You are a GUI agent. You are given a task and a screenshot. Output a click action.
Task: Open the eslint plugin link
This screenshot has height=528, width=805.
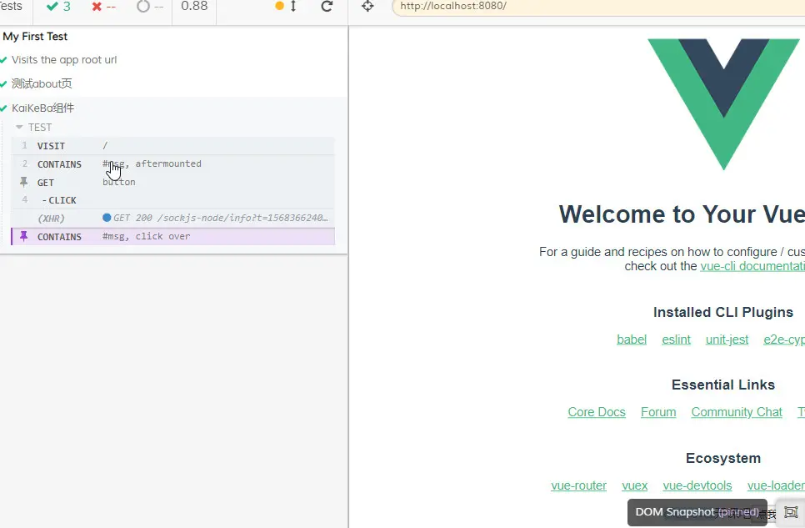(676, 339)
